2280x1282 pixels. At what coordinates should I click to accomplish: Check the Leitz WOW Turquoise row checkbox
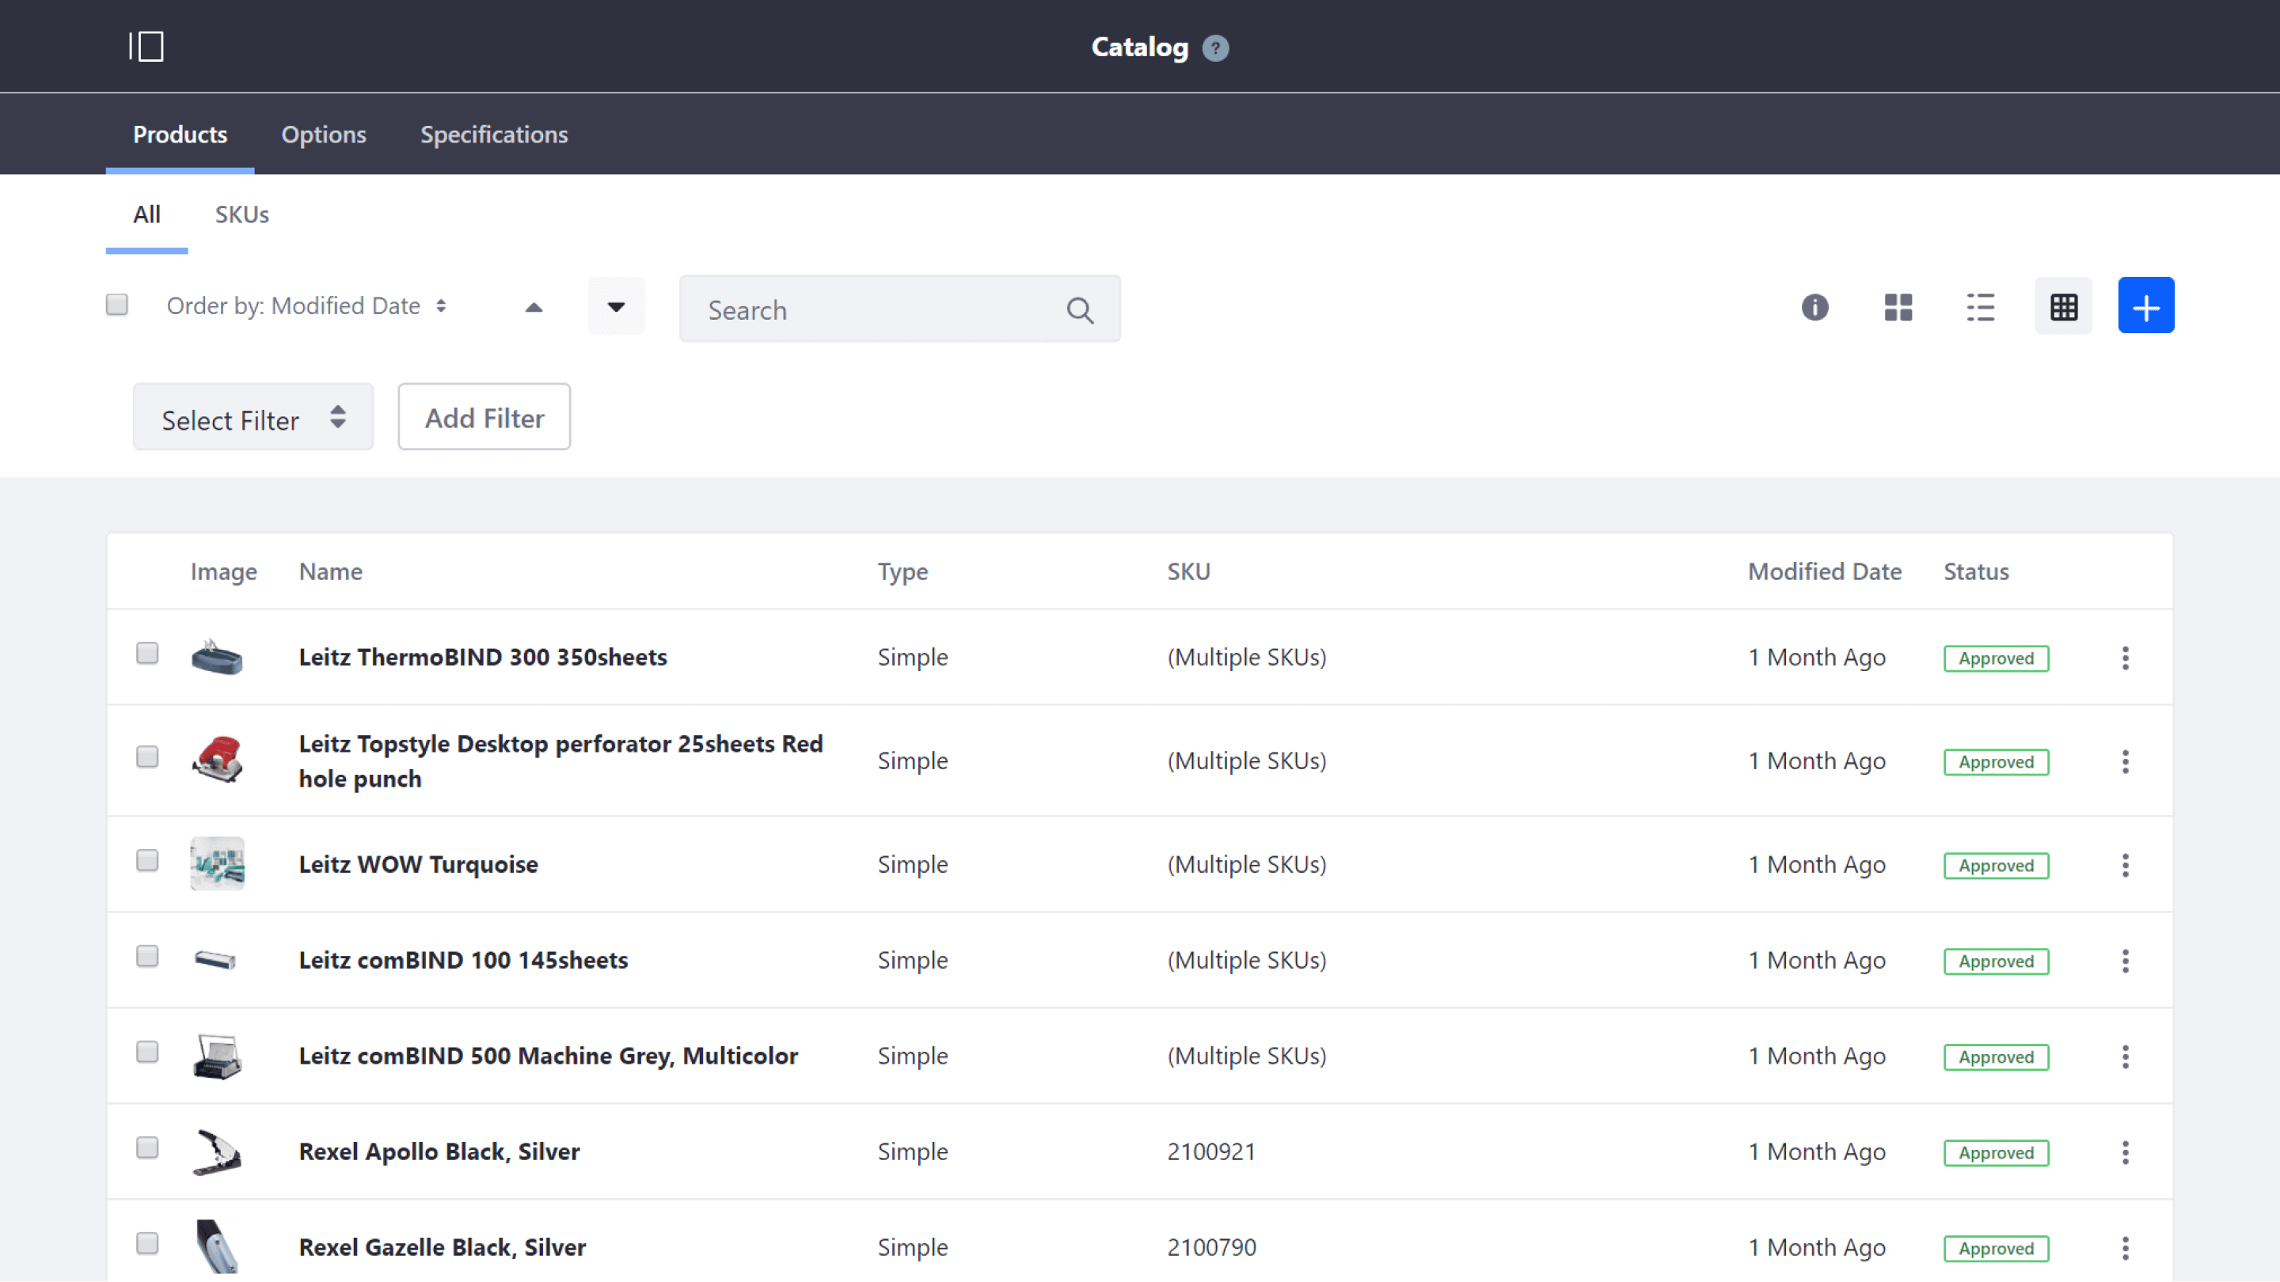(147, 860)
